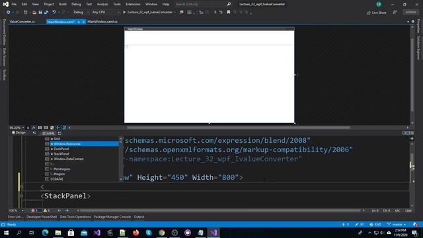Click the Save toolbar icon
The height and width of the screenshot is (238, 423).
coord(40,13)
